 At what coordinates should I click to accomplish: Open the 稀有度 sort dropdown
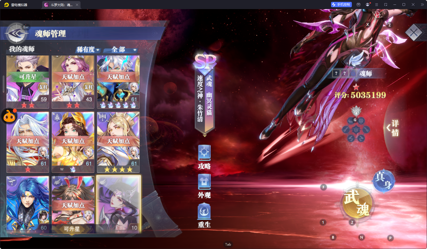[x=88, y=50]
